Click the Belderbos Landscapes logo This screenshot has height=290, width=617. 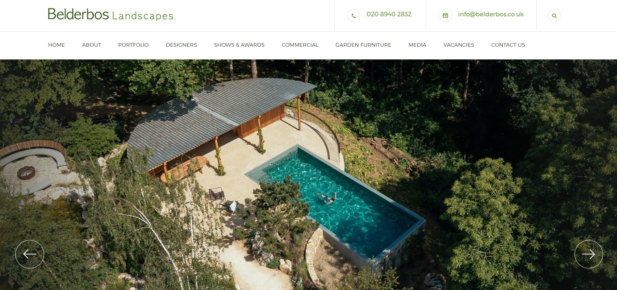(x=111, y=14)
